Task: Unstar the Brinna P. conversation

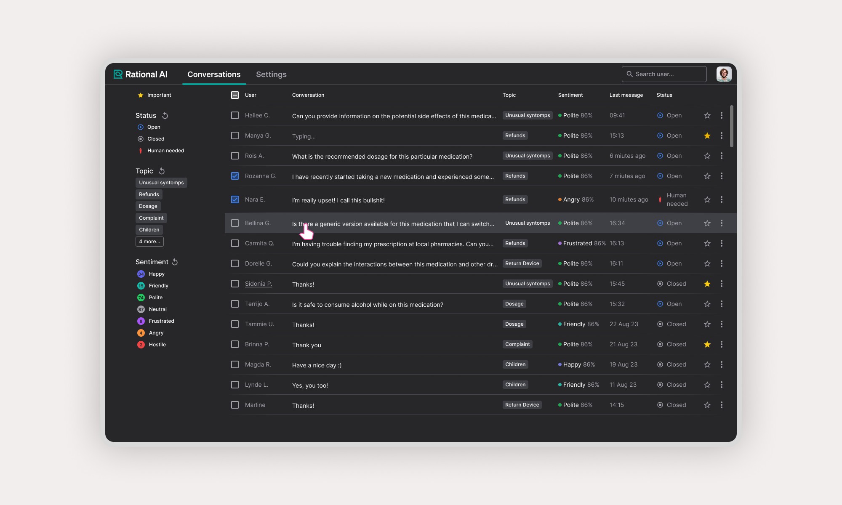Action: [707, 344]
